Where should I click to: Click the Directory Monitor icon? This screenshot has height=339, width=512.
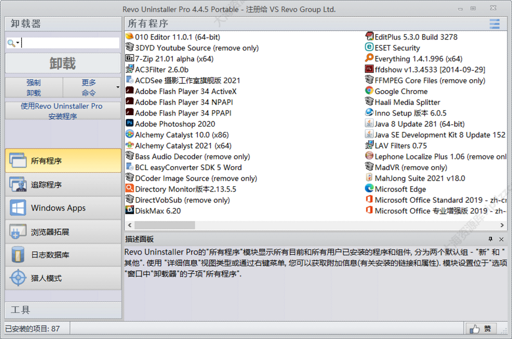[x=130, y=189]
